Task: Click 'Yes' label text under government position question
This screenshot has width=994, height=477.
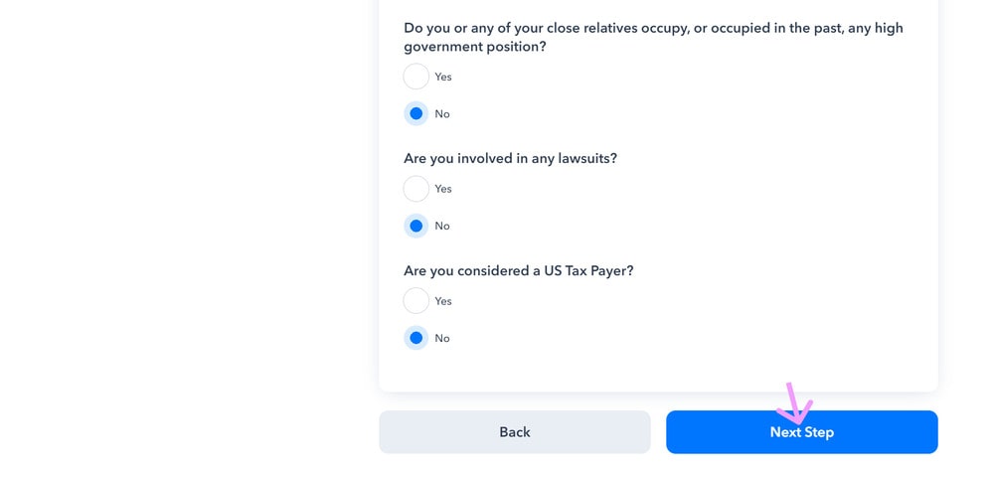Action: pyautogui.click(x=443, y=77)
